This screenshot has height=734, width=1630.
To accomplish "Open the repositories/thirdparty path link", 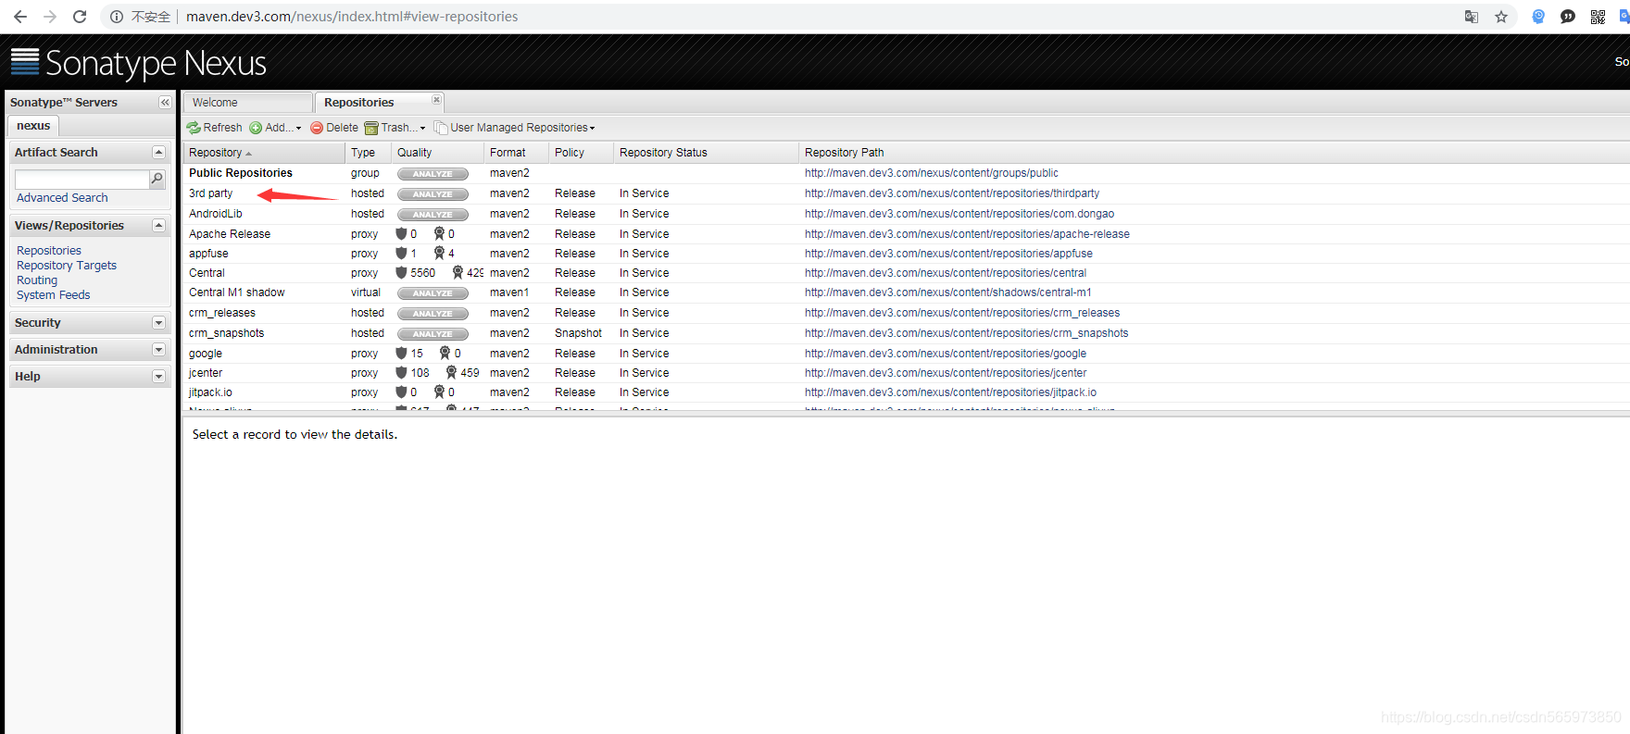I will pyautogui.click(x=952, y=193).
